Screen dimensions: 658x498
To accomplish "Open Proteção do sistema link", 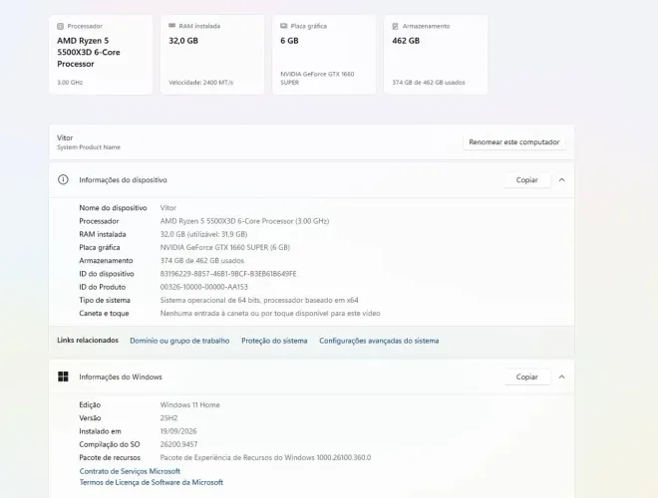I will (x=274, y=341).
